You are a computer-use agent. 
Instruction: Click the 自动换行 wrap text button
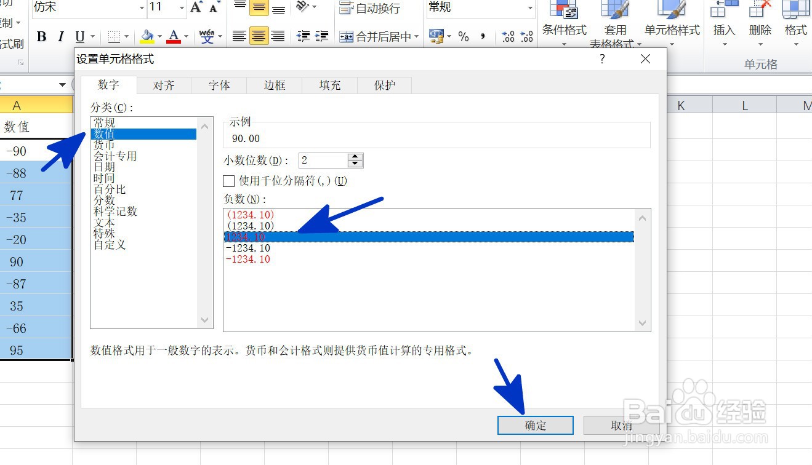(369, 8)
